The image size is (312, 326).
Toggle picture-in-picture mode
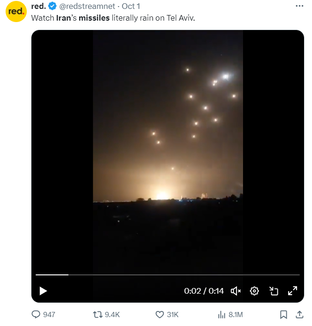274,291
